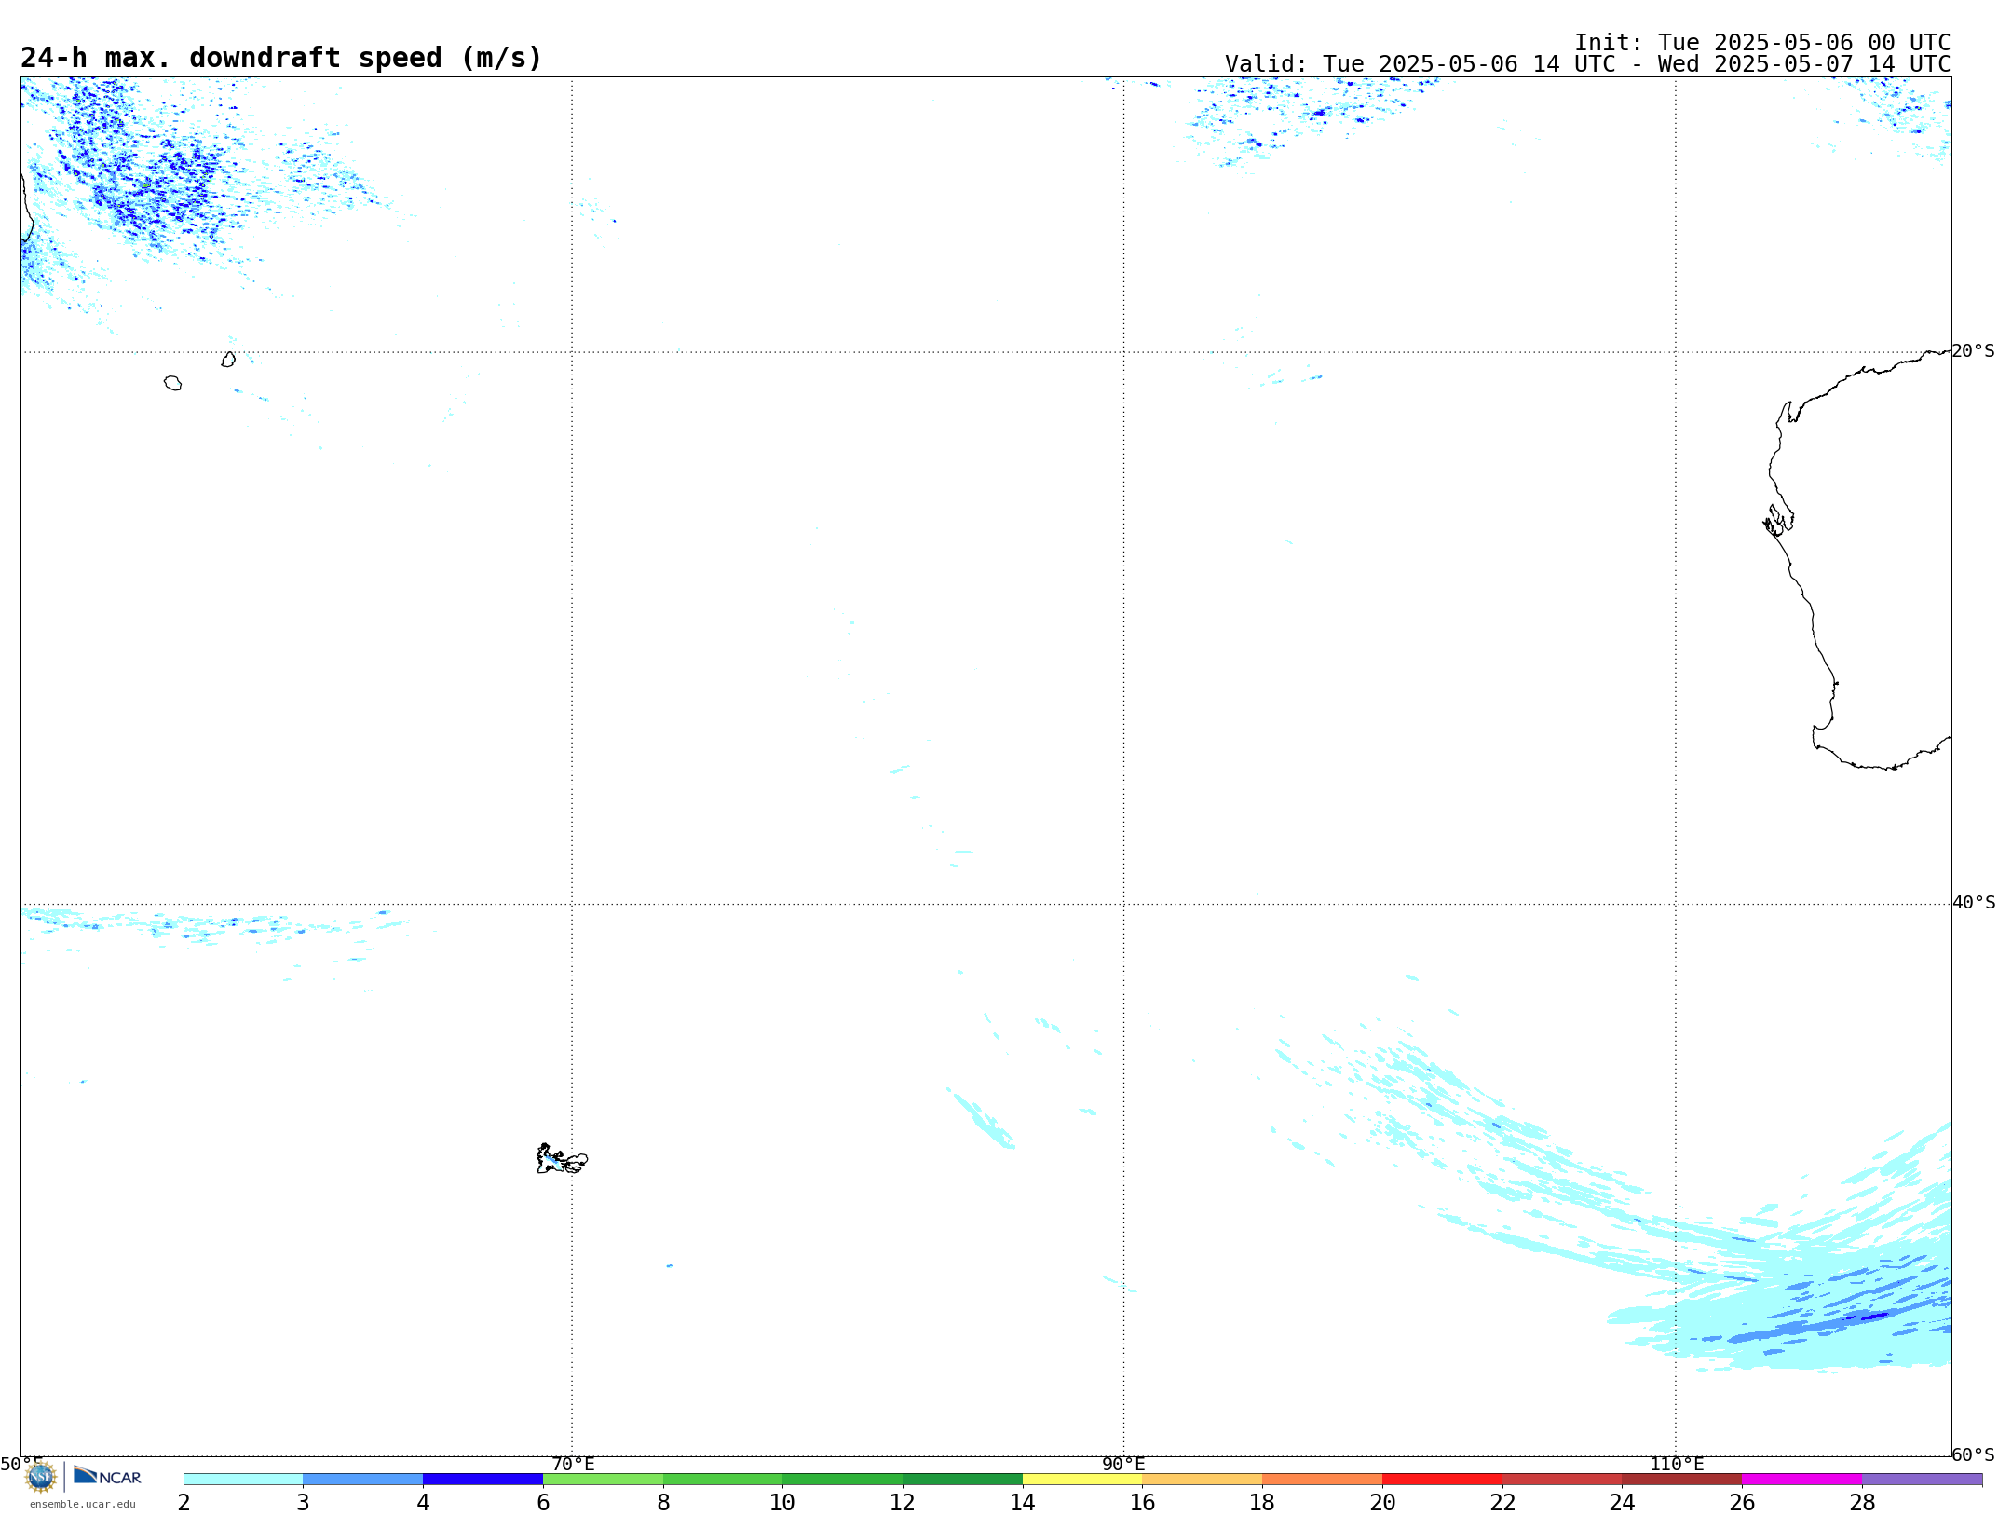The height and width of the screenshot is (1515, 2012).
Task: Click the NSF logo icon
Action: click(41, 1477)
